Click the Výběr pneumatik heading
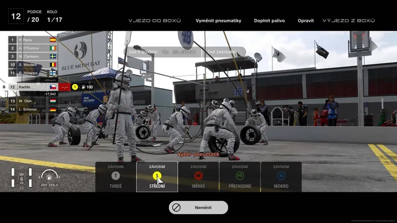 click(x=198, y=154)
